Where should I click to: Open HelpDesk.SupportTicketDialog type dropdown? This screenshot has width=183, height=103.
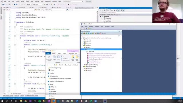51,10
